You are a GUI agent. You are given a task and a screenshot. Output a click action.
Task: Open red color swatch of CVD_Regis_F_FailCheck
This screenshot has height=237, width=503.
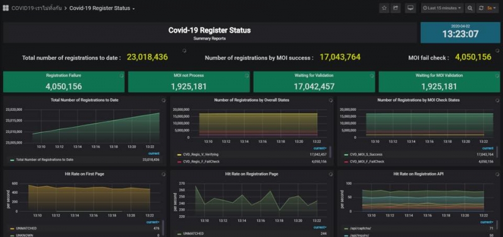pos(179,162)
